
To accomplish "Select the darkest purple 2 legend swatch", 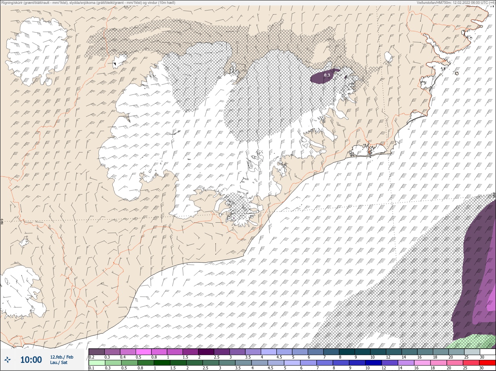I will [x=206, y=352].
